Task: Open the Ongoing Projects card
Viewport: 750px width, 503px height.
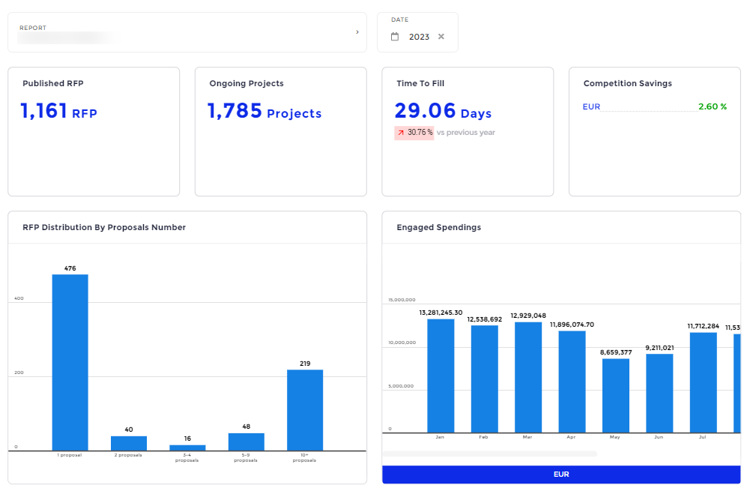Action: (x=280, y=131)
